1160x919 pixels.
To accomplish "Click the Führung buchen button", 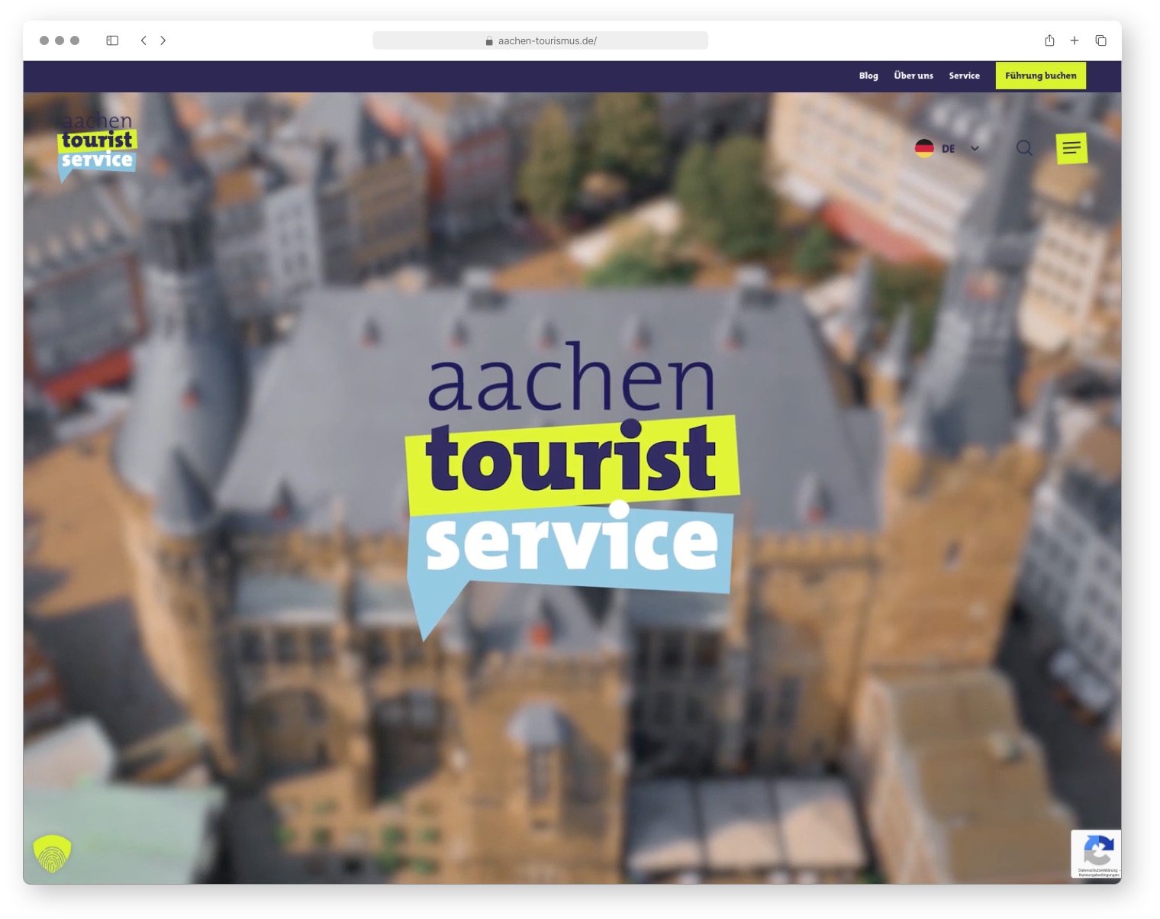I will (x=1041, y=76).
